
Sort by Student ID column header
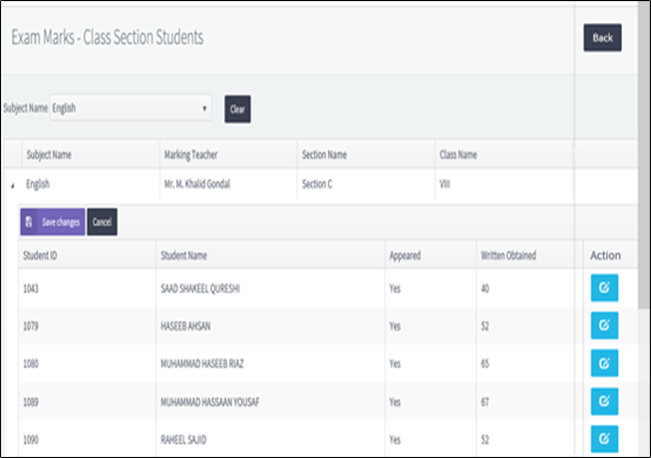coord(40,256)
